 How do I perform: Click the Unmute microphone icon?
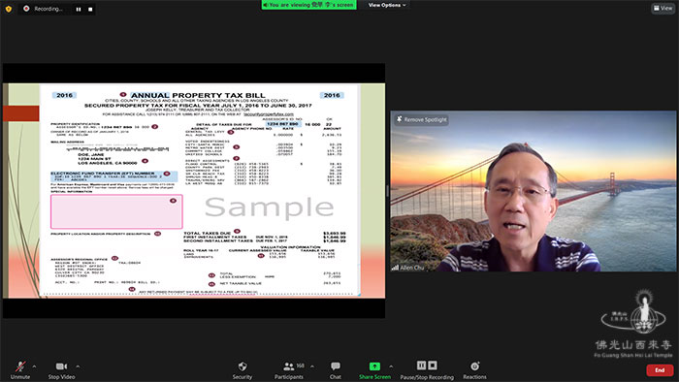pyautogui.click(x=20, y=366)
